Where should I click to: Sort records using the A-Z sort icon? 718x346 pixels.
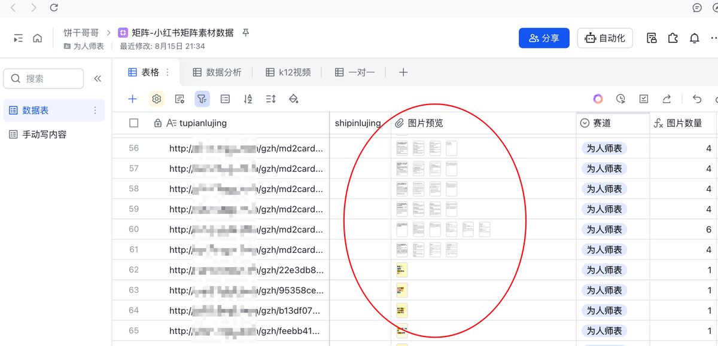[x=248, y=99]
